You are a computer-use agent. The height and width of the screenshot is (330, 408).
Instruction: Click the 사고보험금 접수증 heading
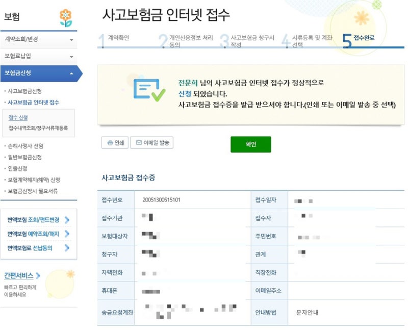[129, 178]
